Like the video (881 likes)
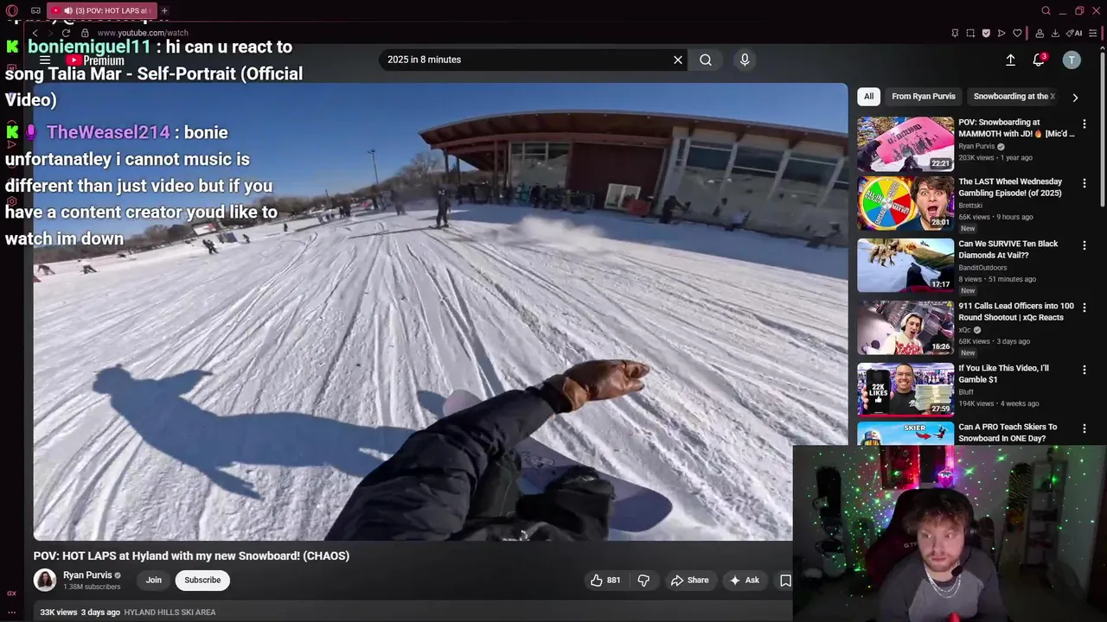The width and height of the screenshot is (1107, 622). click(605, 580)
